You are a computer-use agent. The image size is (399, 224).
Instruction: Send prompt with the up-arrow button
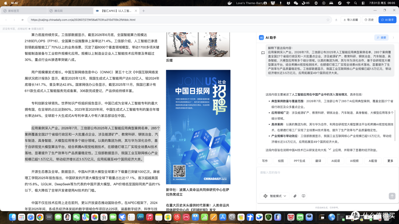(x=392, y=196)
